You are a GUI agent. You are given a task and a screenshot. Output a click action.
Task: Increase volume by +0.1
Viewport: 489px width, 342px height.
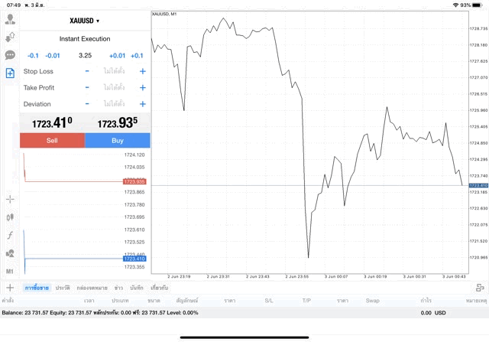tap(137, 55)
